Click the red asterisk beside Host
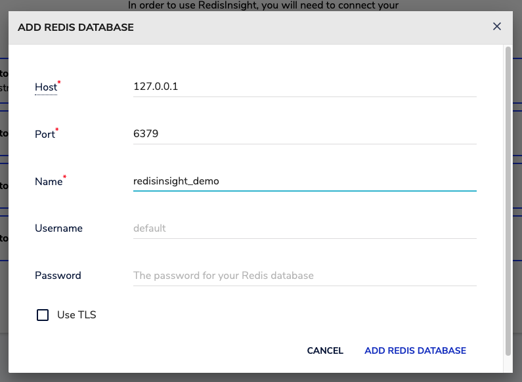Screen dimensions: 522x382 [58, 83]
